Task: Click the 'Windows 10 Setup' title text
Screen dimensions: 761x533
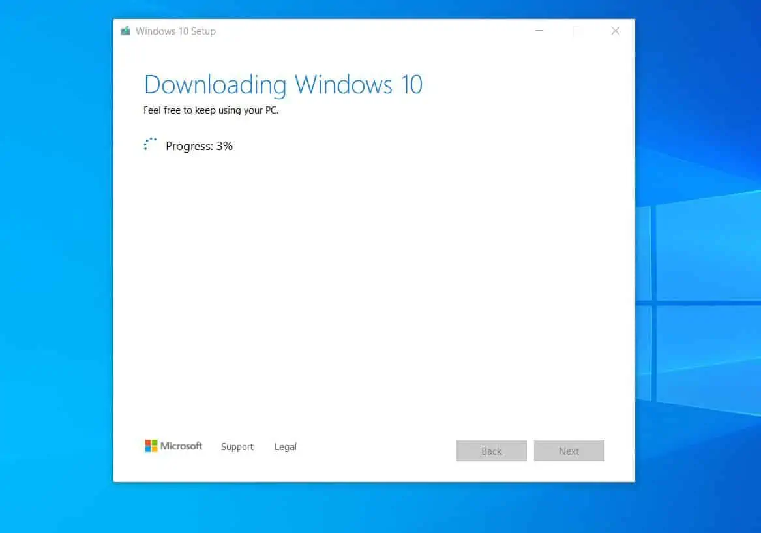Action: click(175, 31)
